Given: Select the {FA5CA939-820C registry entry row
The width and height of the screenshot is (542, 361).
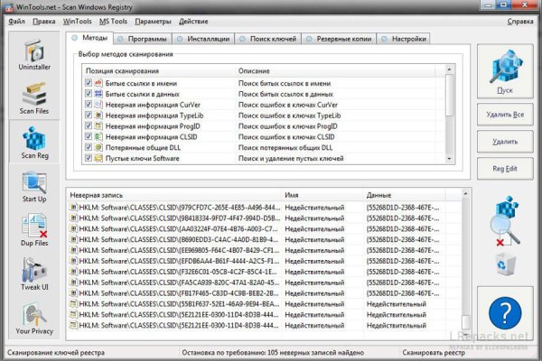Looking at the screenshot, I should point(265,282).
